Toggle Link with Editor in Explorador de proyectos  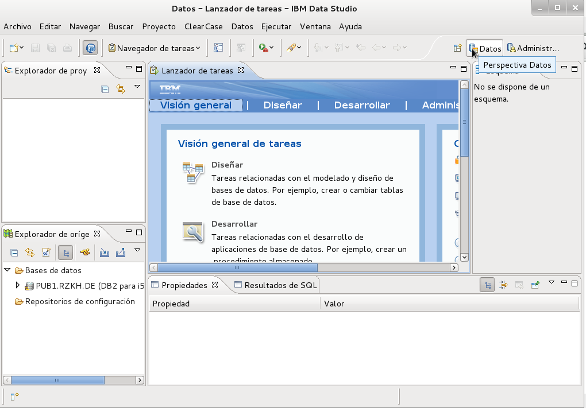121,89
